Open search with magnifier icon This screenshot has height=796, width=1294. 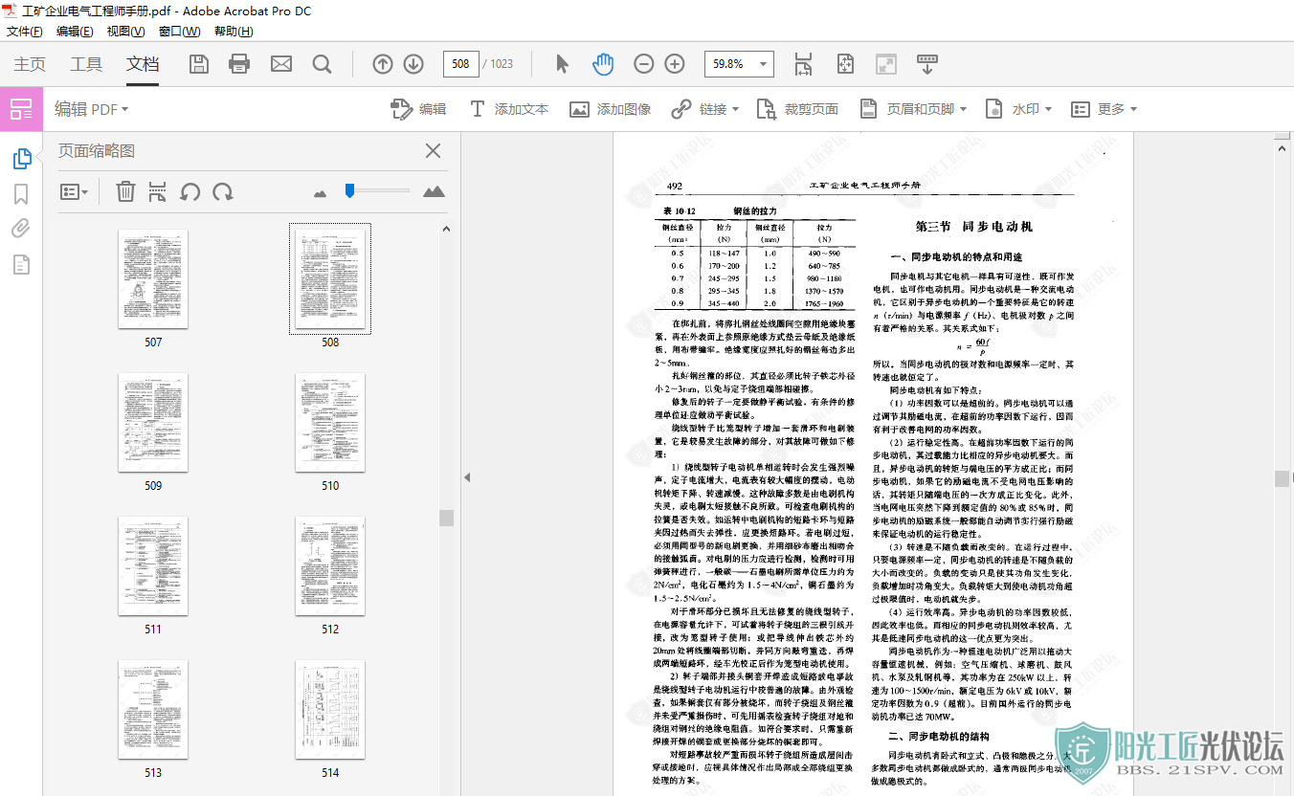pos(322,64)
